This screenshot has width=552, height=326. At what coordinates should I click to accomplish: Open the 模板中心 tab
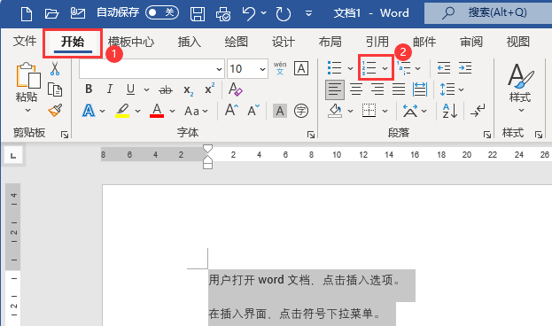click(131, 42)
